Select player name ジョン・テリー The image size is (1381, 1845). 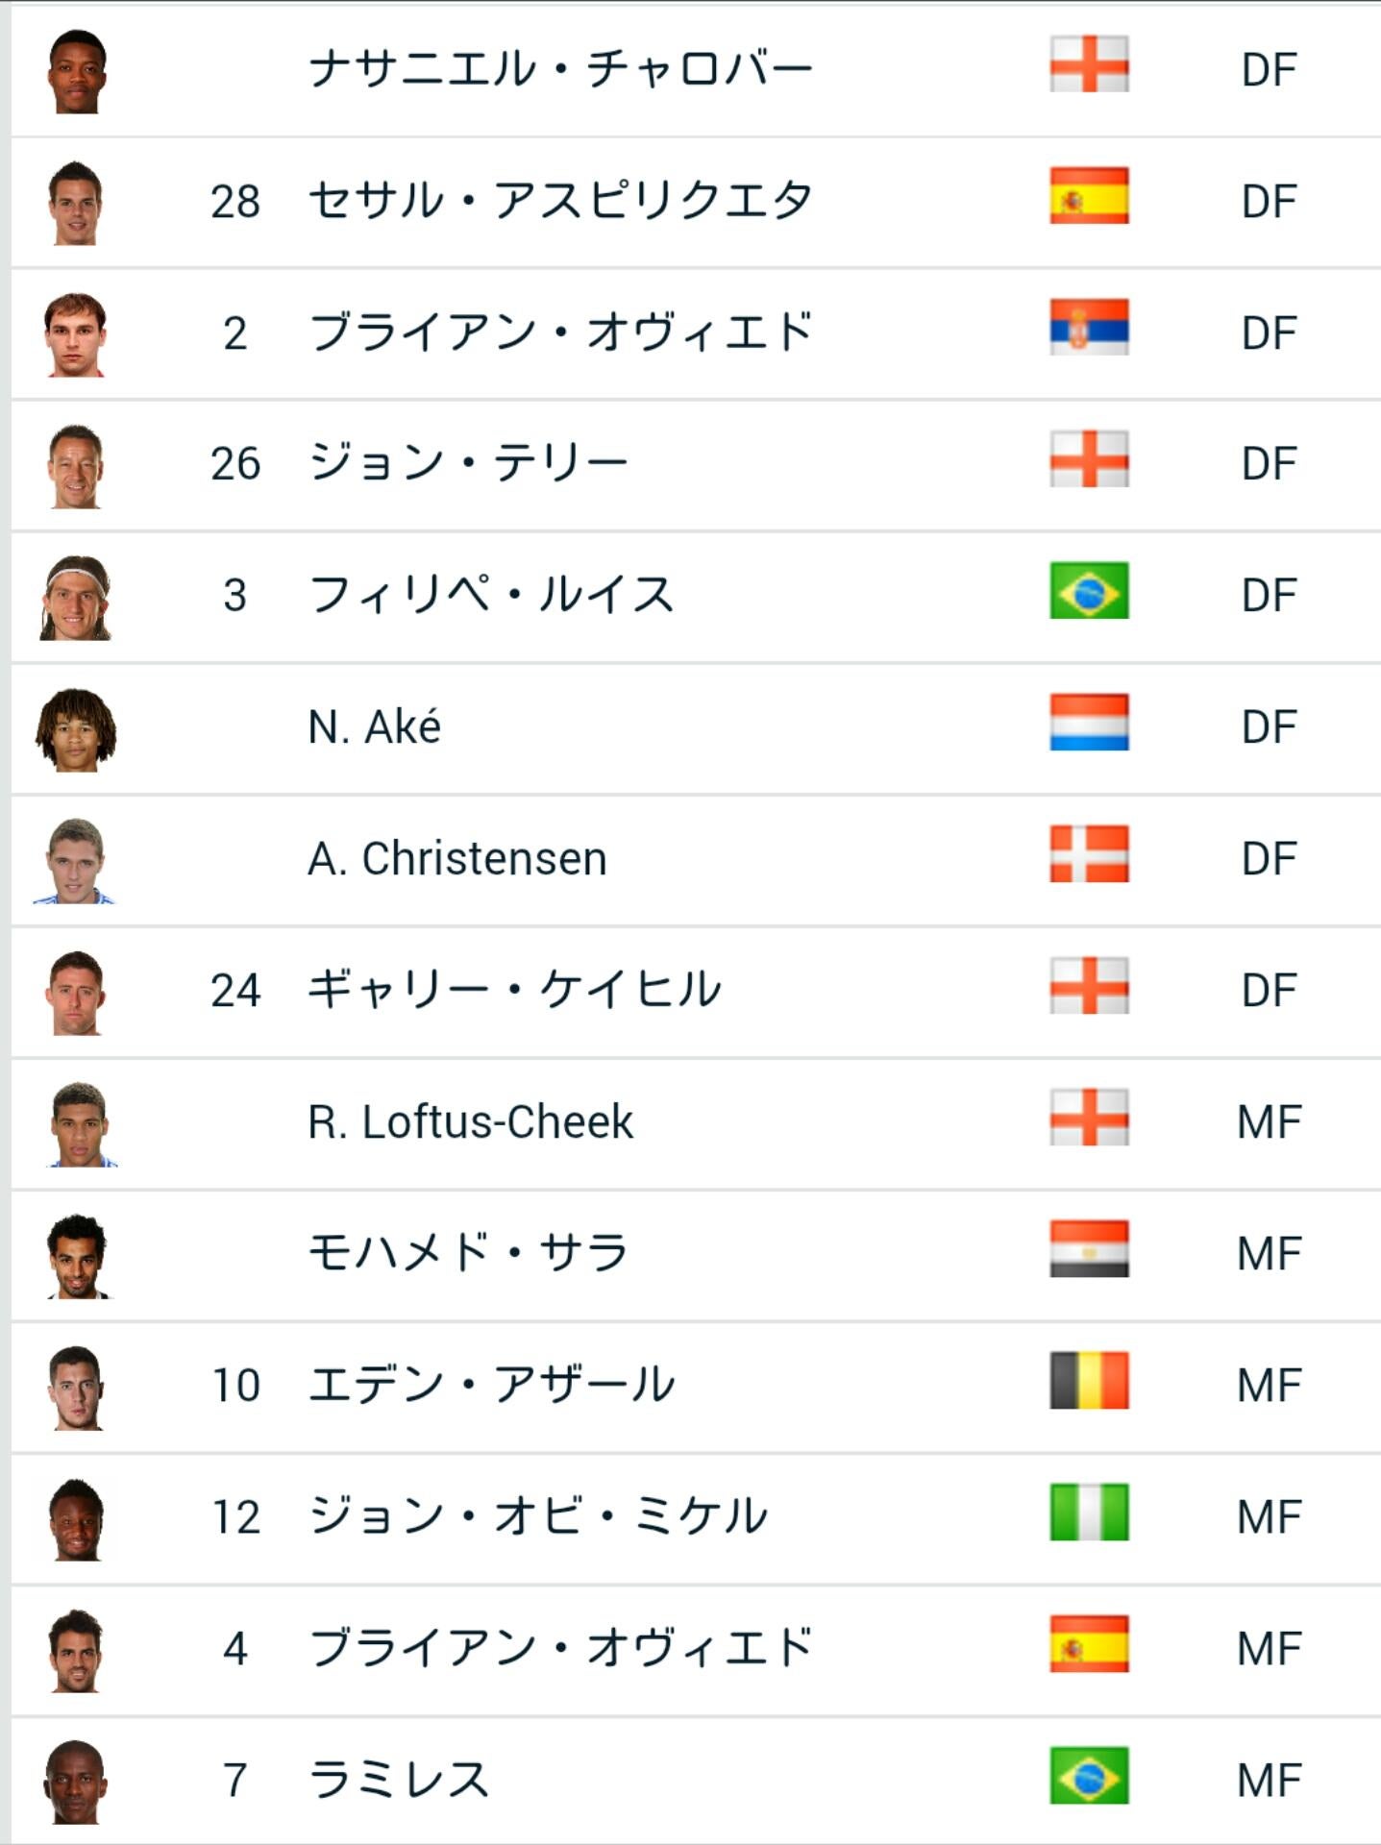[x=467, y=464]
